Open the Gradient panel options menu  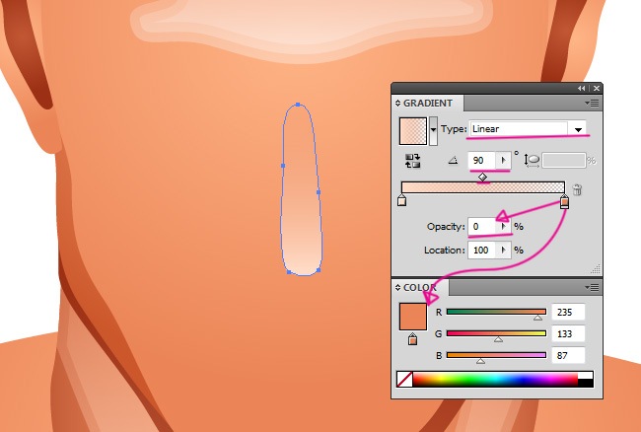click(x=592, y=103)
